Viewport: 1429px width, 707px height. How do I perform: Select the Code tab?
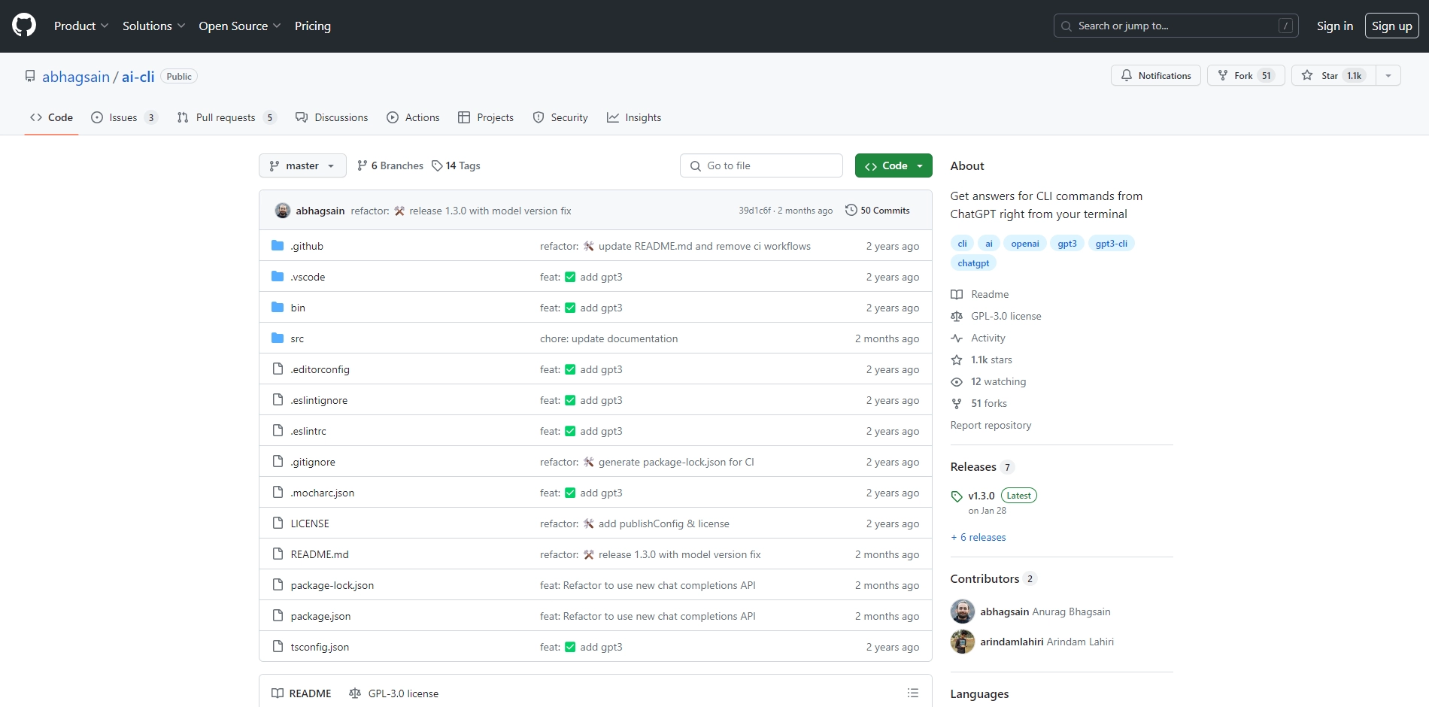[51, 117]
